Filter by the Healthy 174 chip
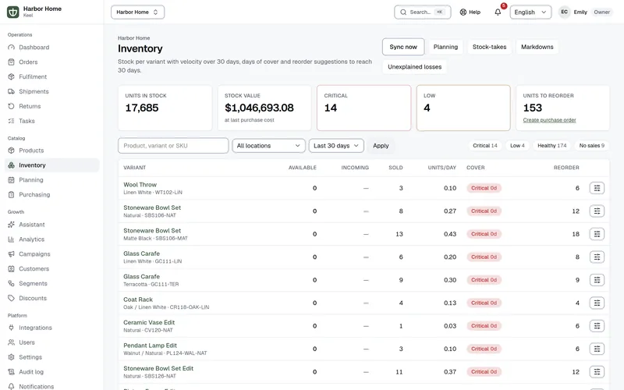This screenshot has width=624, height=390. click(x=551, y=146)
